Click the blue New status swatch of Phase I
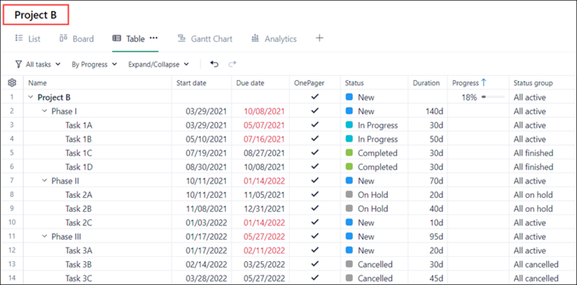 tap(350, 111)
